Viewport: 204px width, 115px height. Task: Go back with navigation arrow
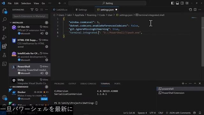click(x=60, y=3)
